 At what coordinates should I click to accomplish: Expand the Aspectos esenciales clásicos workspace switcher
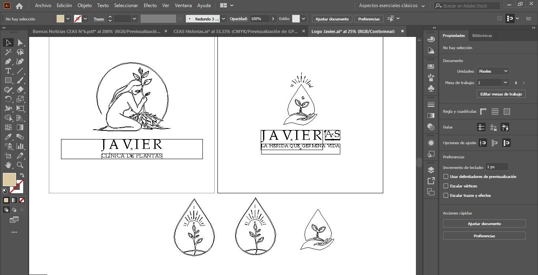391,6
